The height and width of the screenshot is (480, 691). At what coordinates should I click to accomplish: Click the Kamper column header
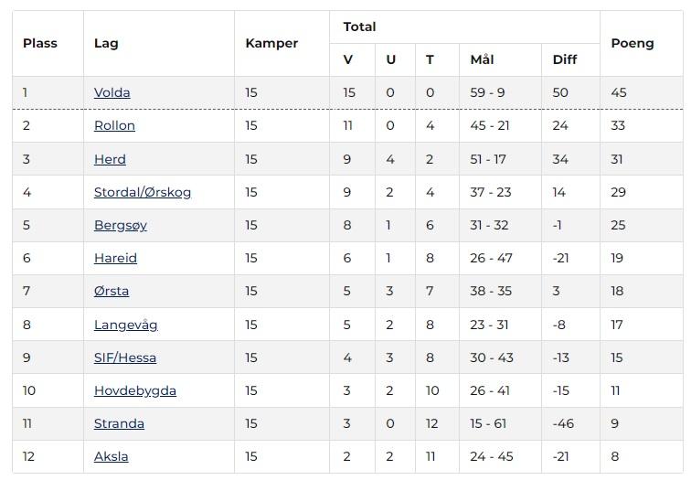271,43
